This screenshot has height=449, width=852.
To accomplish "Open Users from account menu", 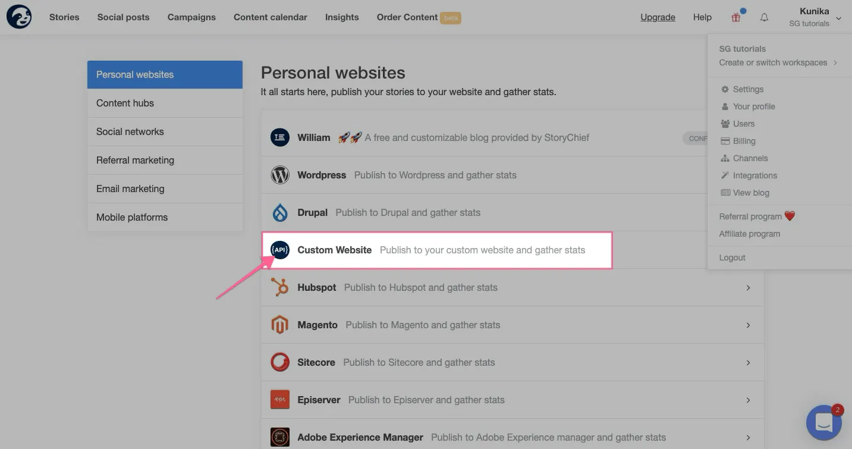I will click(x=744, y=124).
